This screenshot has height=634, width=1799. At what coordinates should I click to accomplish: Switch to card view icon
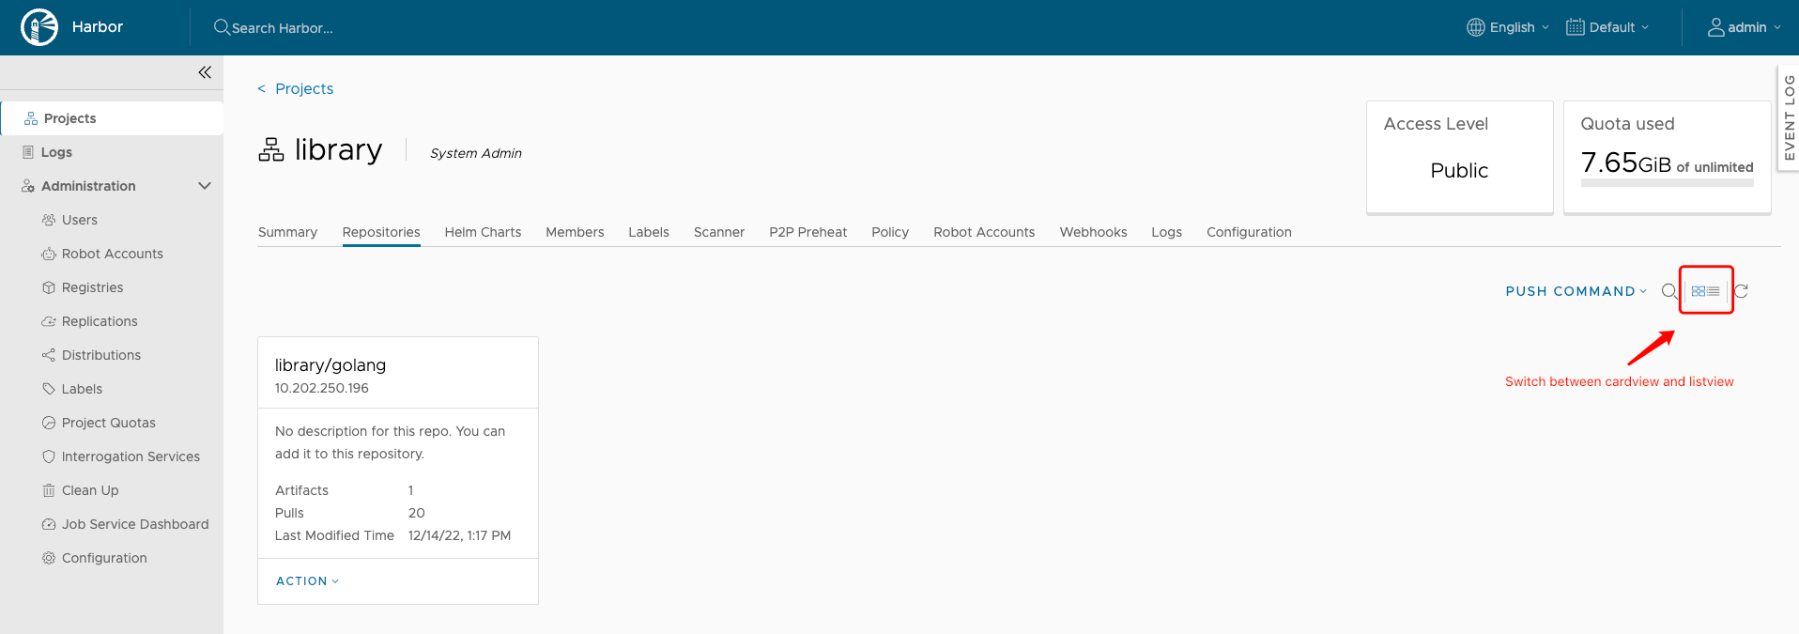coord(1699,291)
